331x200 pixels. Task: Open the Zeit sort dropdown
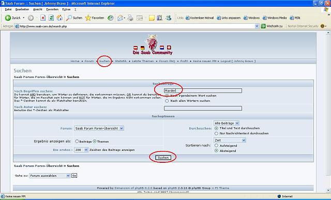(230, 140)
